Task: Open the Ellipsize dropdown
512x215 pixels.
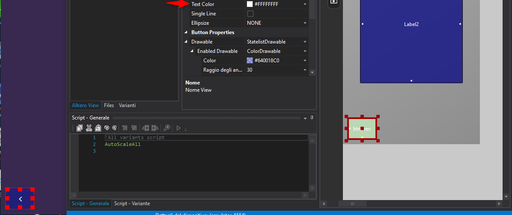Action: tap(305, 23)
